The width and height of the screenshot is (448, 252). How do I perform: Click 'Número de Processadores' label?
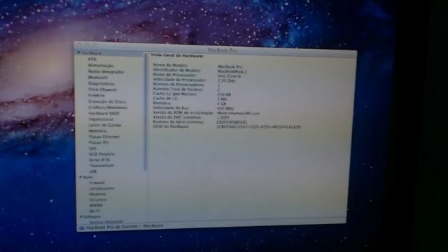tap(178, 85)
